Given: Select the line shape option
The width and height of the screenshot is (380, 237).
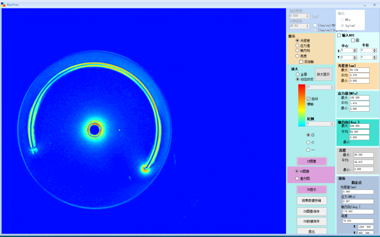Looking at the screenshot, I should tap(308, 150).
